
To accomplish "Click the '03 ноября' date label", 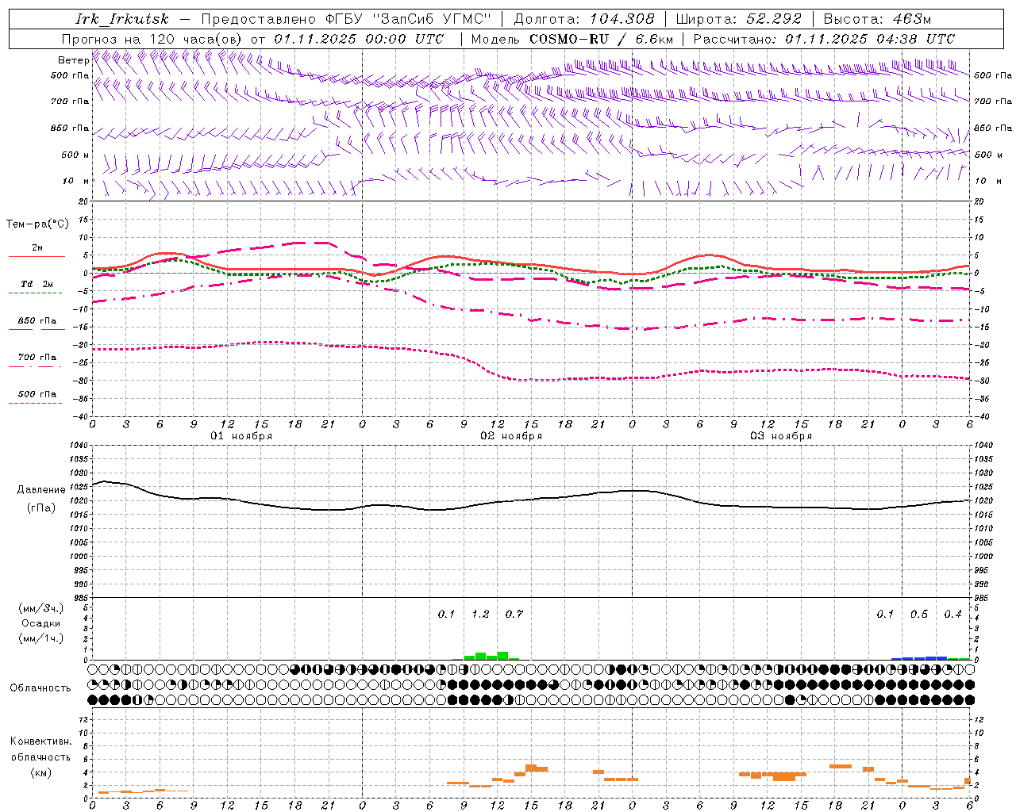I will coord(781,435).
